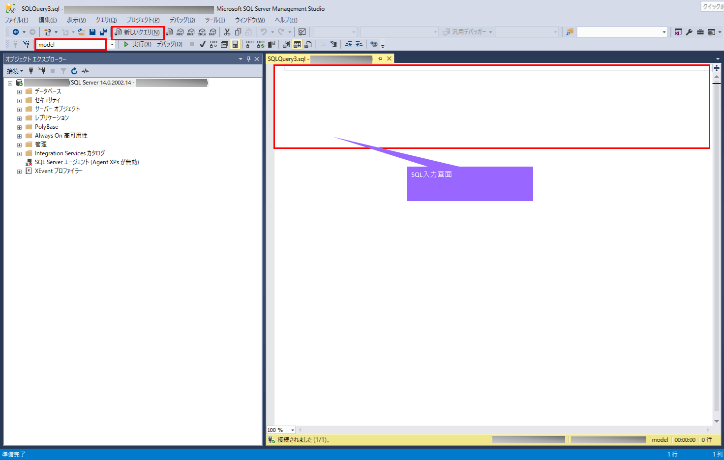
Task: Toggle IntelliSense enabled button
Action: click(235, 44)
